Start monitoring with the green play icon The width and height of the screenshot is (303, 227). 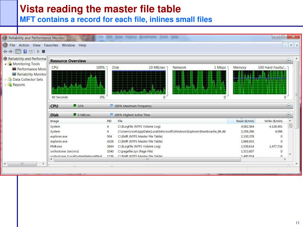pos(38,51)
